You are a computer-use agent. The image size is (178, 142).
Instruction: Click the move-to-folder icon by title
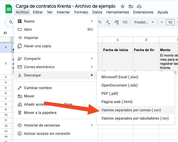131,6
